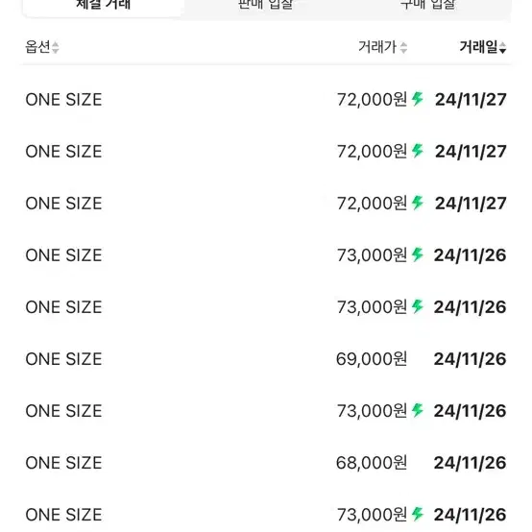Click lightning icon on second 73,000원 row
The width and height of the screenshot is (532, 532).
(418, 306)
